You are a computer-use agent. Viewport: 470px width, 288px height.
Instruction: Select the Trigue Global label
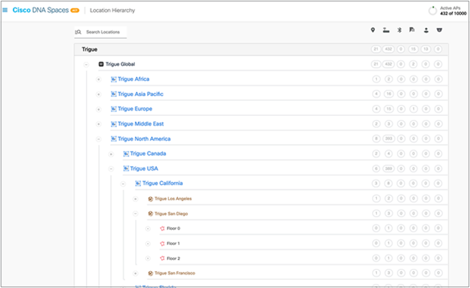(120, 64)
